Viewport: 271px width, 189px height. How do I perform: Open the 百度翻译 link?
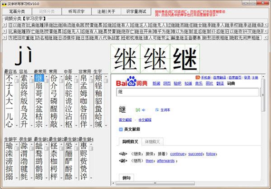220,78
